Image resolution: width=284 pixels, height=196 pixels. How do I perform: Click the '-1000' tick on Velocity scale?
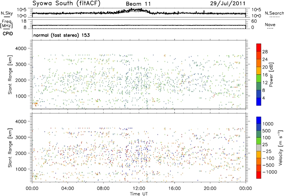click(x=269, y=172)
